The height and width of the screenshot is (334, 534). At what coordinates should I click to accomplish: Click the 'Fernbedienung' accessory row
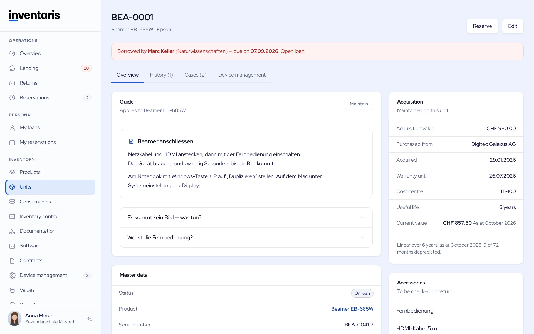pos(456,311)
